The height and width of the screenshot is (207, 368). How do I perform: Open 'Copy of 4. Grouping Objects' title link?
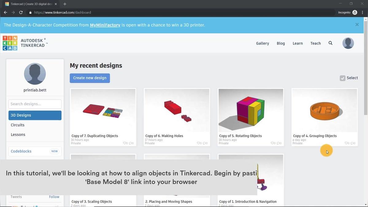(x=315, y=136)
